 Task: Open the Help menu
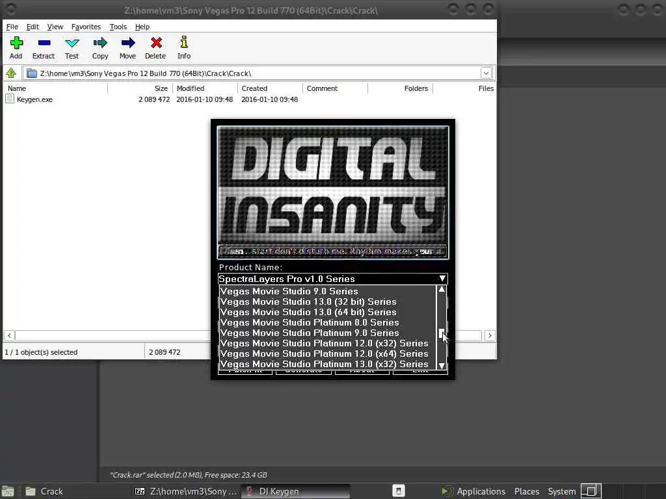click(x=142, y=27)
